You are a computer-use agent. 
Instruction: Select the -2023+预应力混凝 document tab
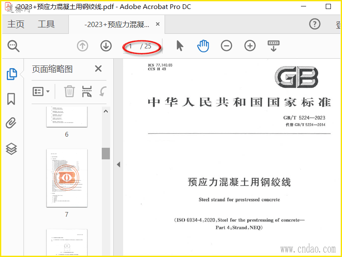(x=117, y=24)
